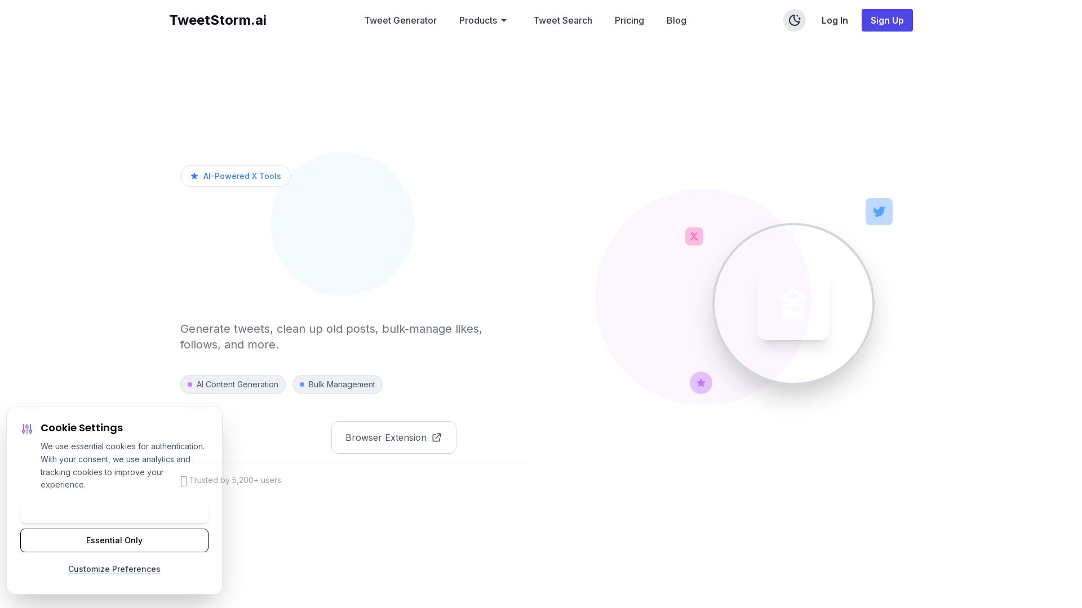The width and height of the screenshot is (1082, 608).
Task: Visit the Blog
Action: (676, 20)
